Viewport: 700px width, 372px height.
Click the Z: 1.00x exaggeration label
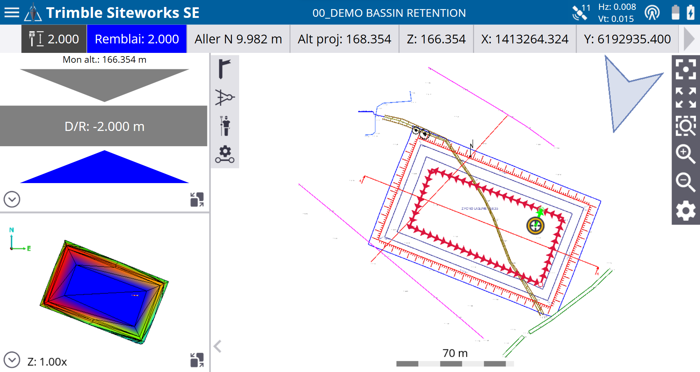[47, 362]
